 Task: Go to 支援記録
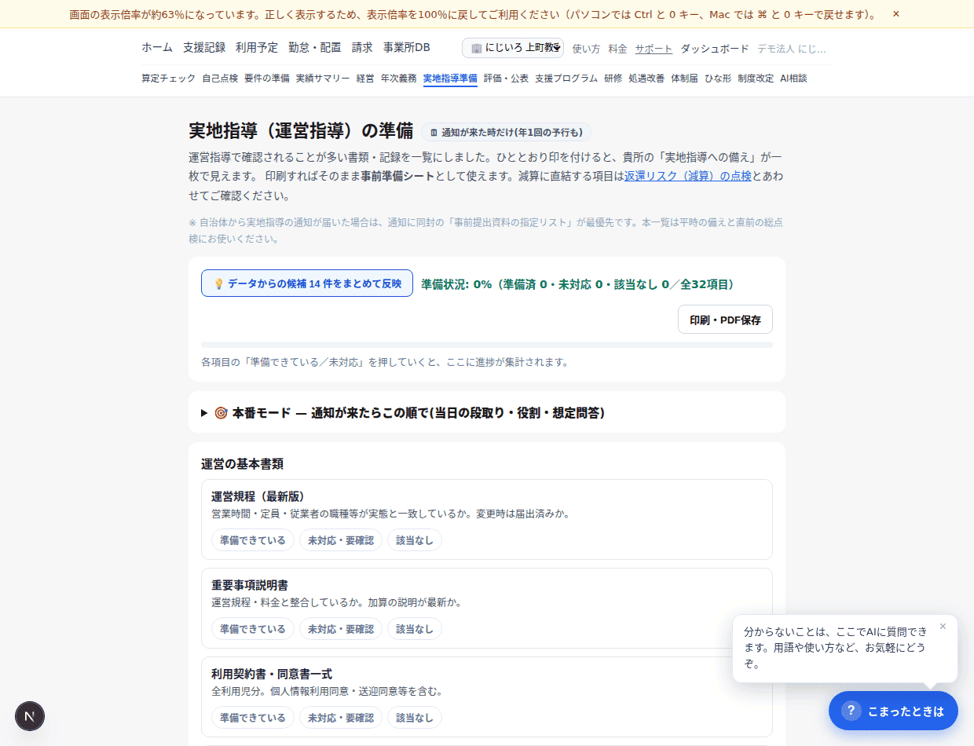coord(204,48)
